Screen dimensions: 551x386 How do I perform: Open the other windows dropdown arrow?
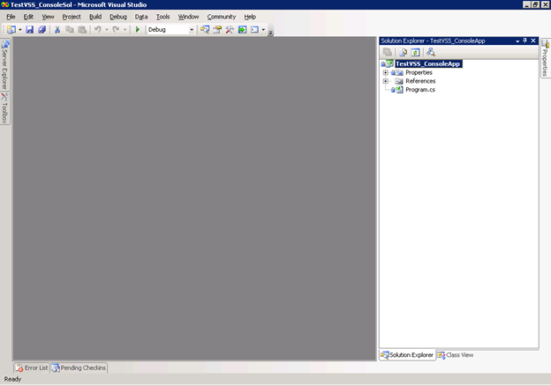263,30
